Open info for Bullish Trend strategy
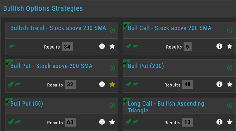 (x=102, y=46)
